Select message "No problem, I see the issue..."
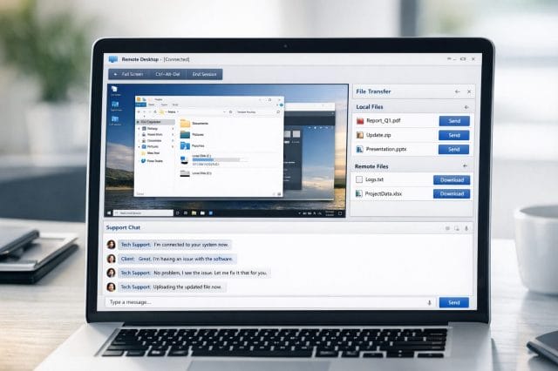Viewport: 558px width, 371px height. [x=194, y=273]
